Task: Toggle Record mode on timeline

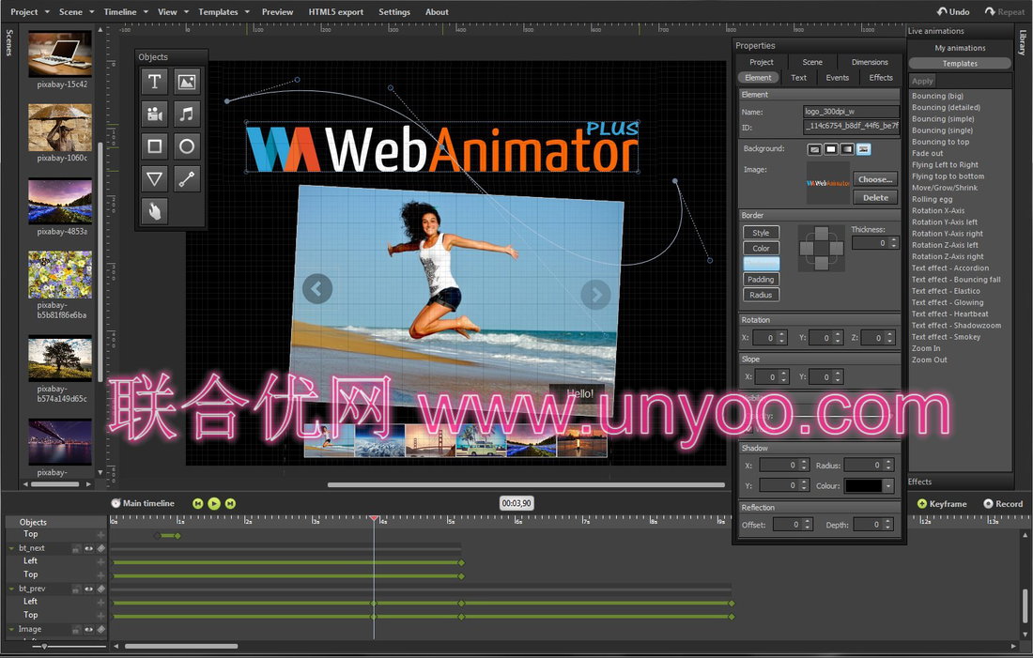Action: pos(1003,504)
